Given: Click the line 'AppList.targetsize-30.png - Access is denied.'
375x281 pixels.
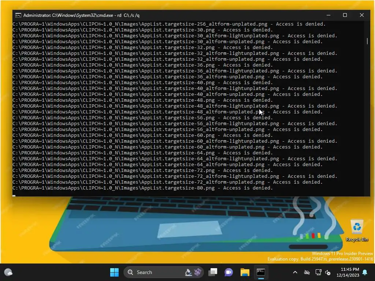Looking at the screenshot, I should tap(142, 30).
